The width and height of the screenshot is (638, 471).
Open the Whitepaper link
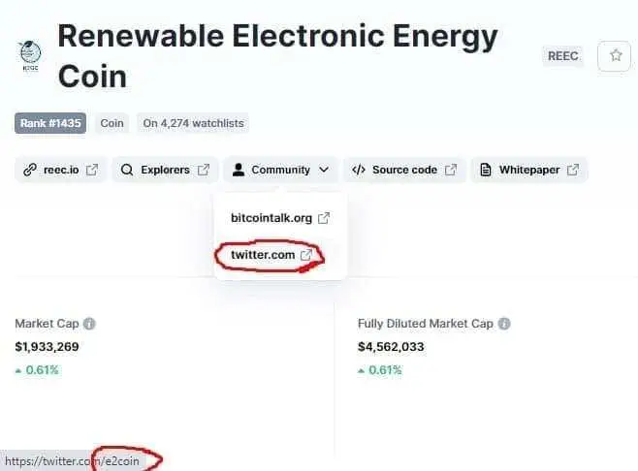529,170
